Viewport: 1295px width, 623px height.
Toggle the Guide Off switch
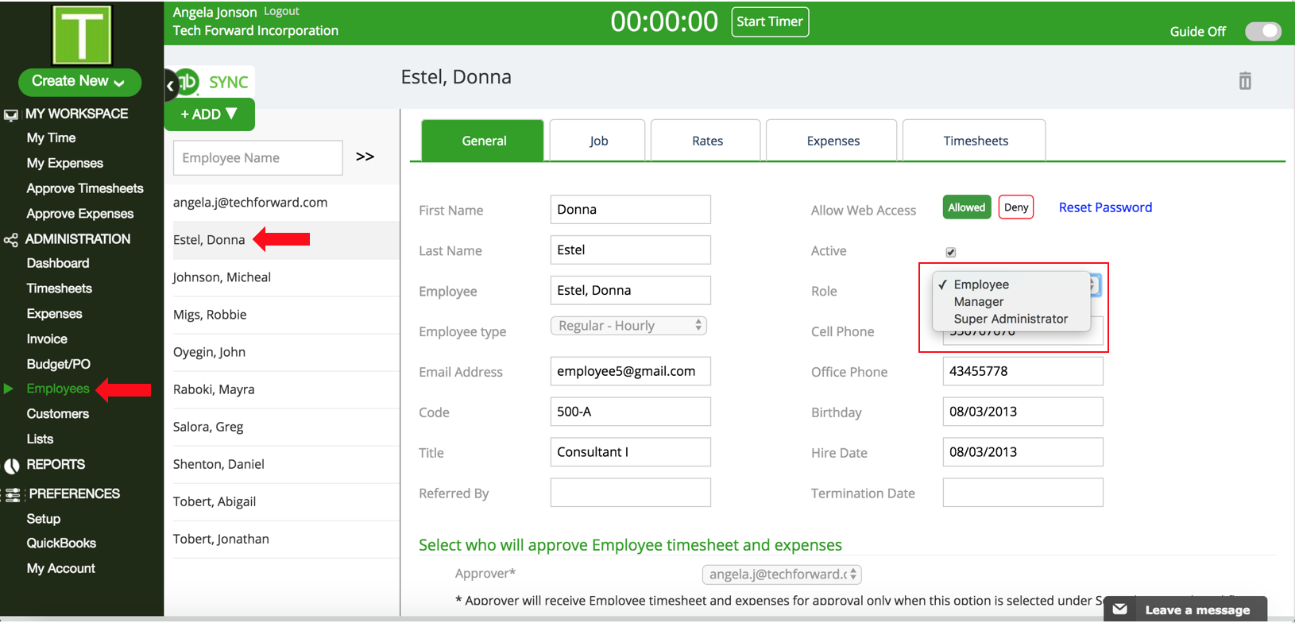(x=1262, y=31)
